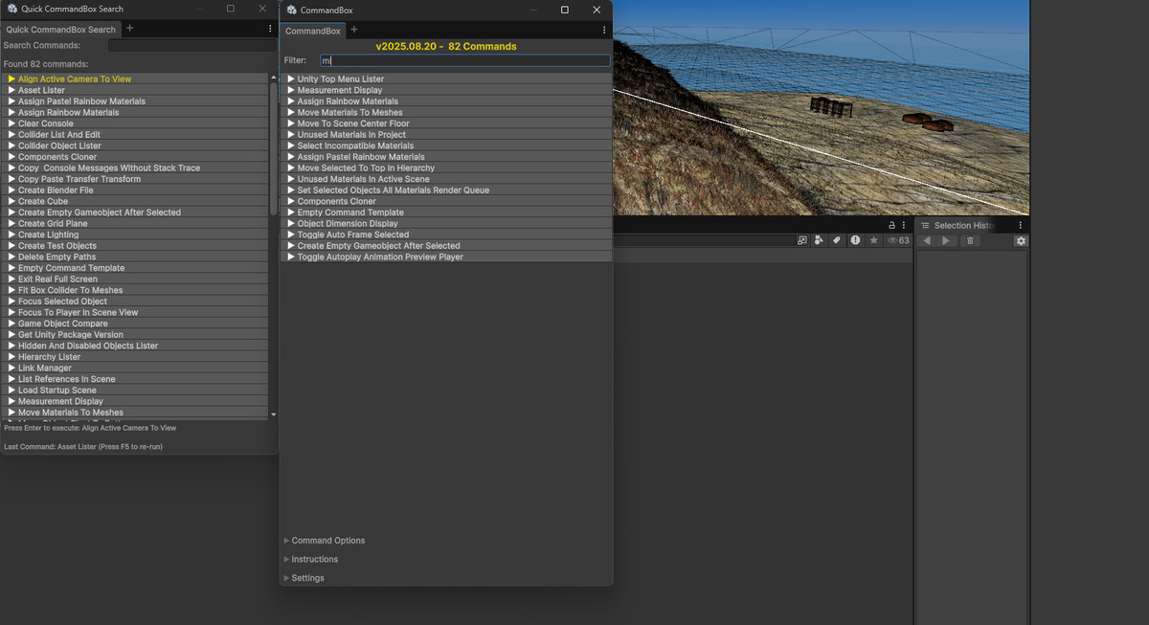
Task: Expand the Command Options section
Action: click(x=327, y=541)
